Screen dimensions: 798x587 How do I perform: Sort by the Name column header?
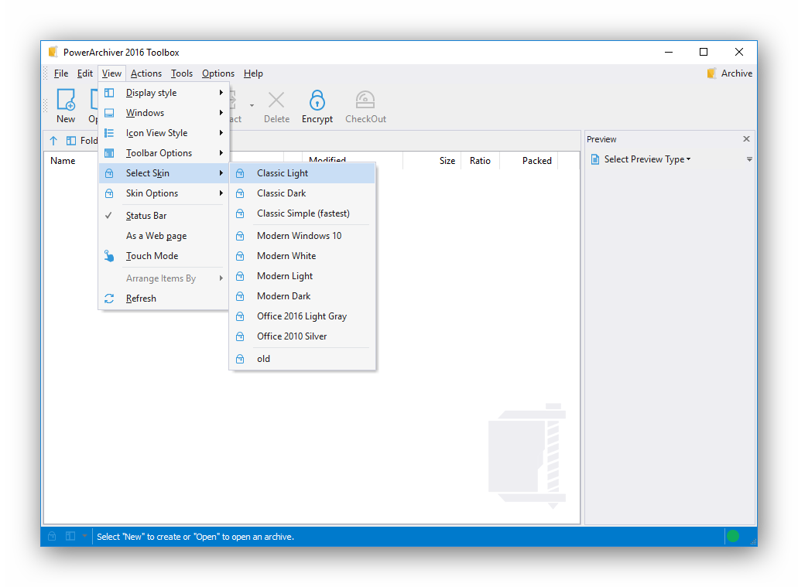(x=63, y=161)
